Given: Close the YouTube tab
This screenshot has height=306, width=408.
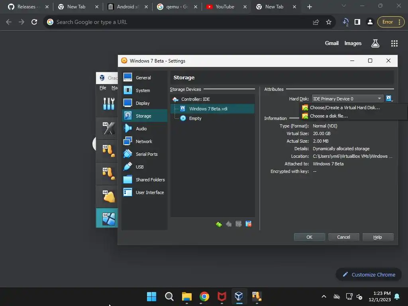Looking at the screenshot, I should pyautogui.click(x=245, y=7).
